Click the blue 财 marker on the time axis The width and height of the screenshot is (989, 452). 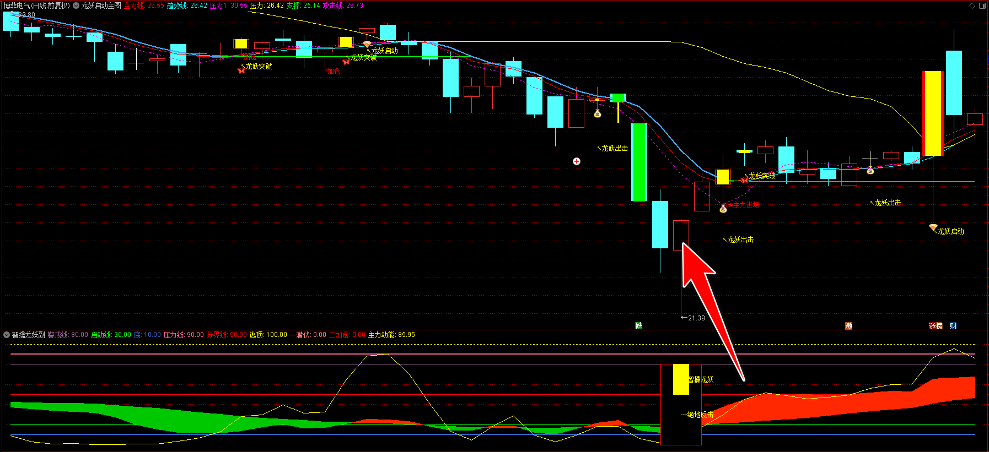pyautogui.click(x=953, y=326)
